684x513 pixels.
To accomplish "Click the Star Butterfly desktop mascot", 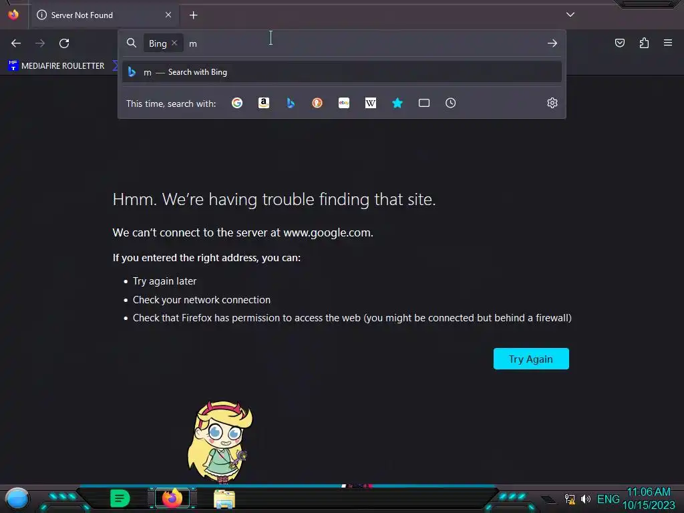I will click(220, 442).
